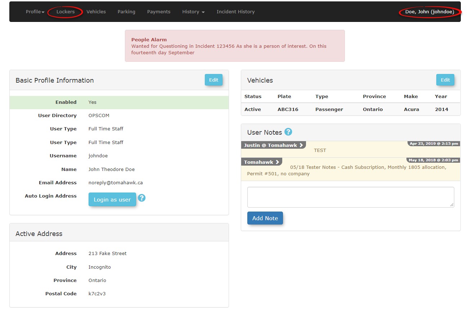Click the Justin @ Tomahawk note author tag
Screen dimensions: 468x310
point(273,145)
